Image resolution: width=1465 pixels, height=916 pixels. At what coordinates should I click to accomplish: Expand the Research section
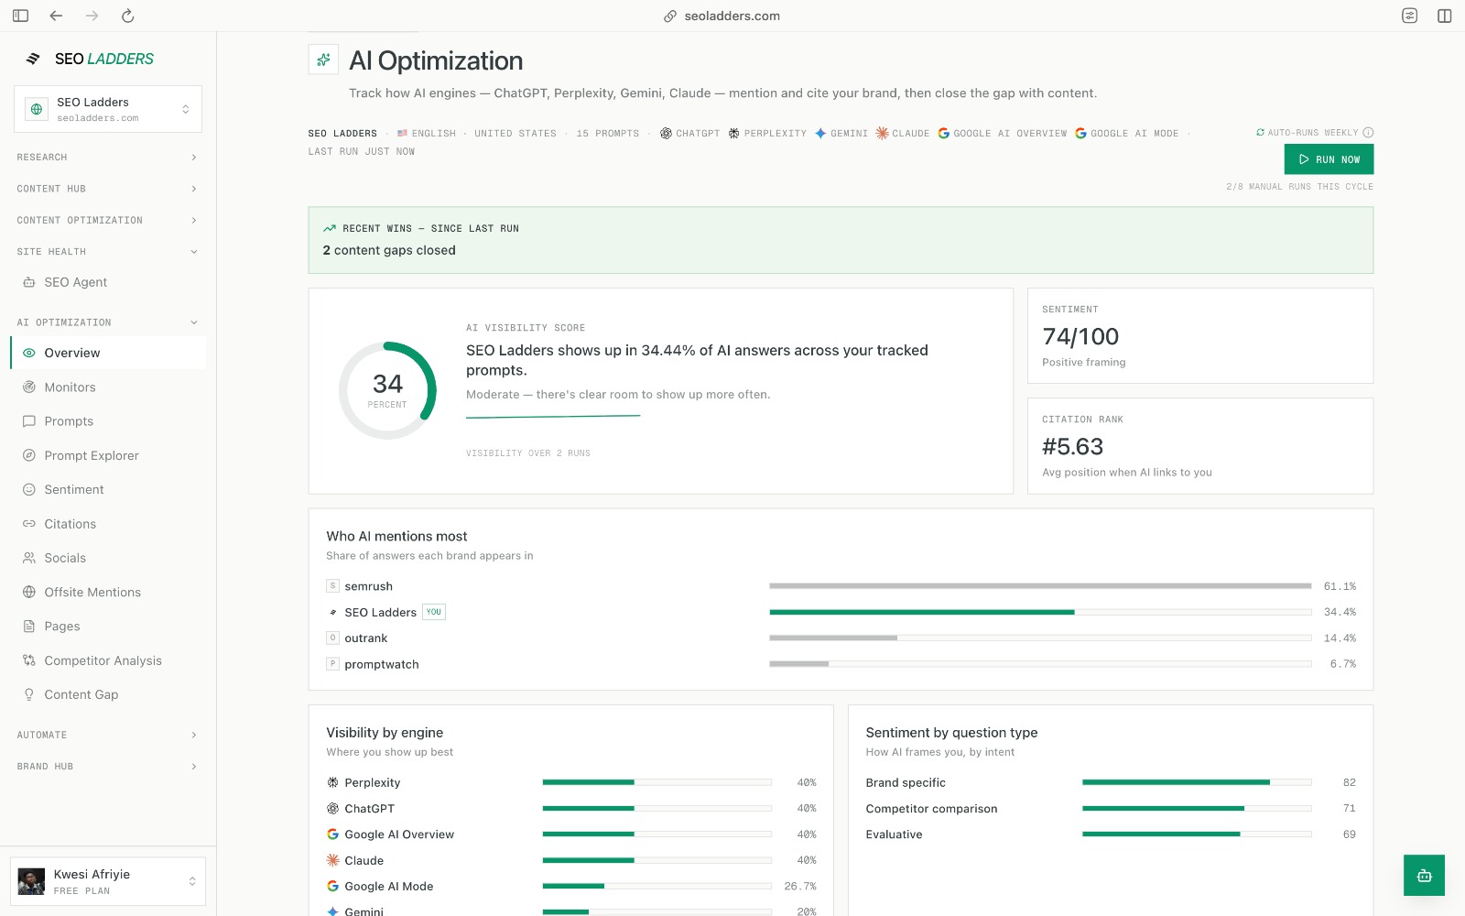[x=108, y=158]
